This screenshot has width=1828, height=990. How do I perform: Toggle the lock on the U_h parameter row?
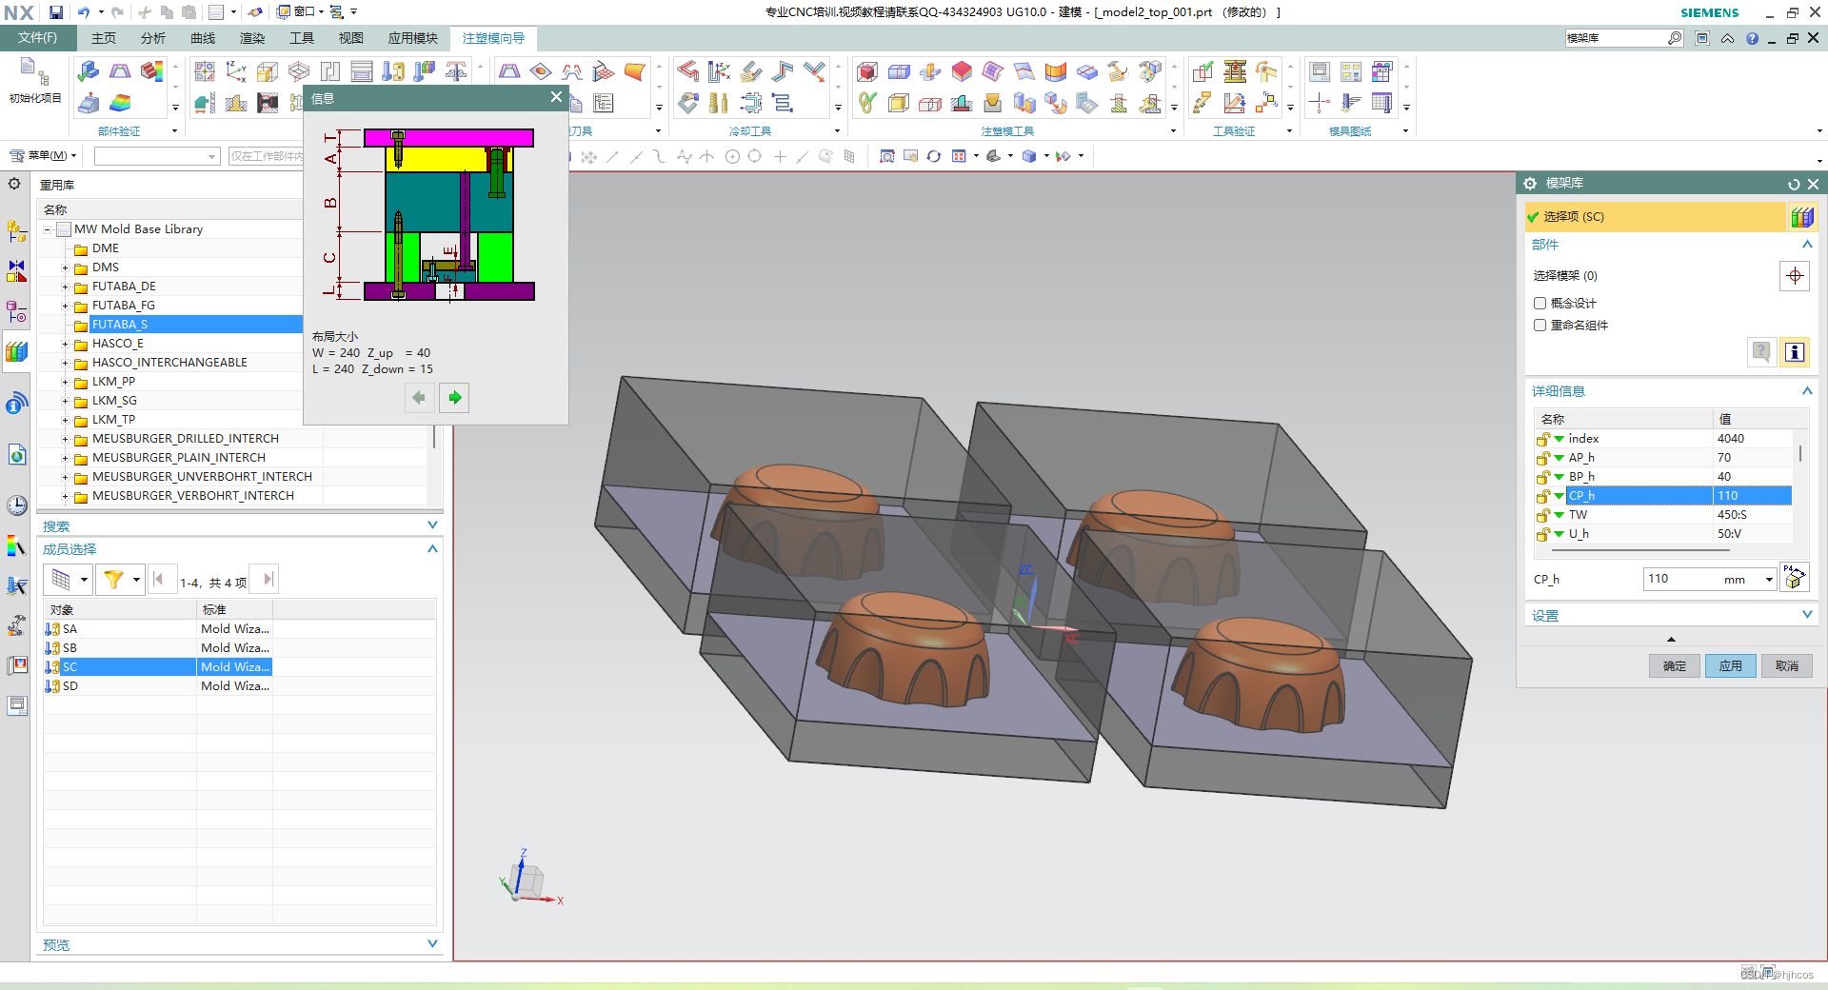[x=1542, y=534]
